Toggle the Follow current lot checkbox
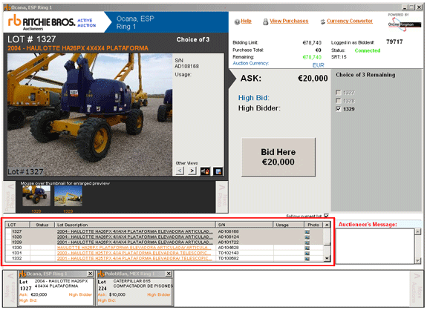The image size is (427, 310). coord(326,216)
